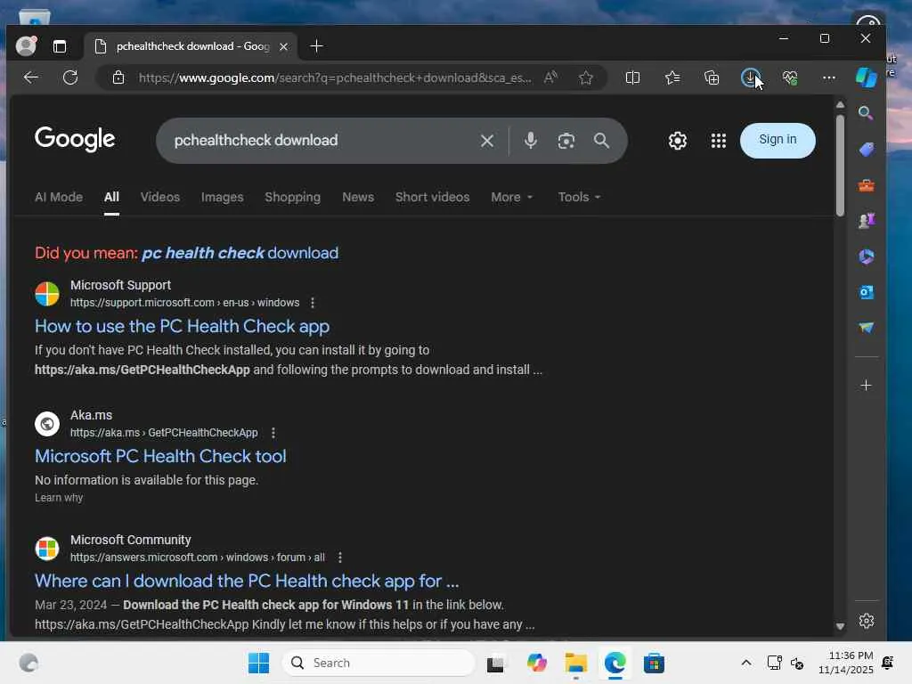This screenshot has height=684, width=912.
Task: Open sidebar Drop paper plane icon
Action: tap(866, 328)
